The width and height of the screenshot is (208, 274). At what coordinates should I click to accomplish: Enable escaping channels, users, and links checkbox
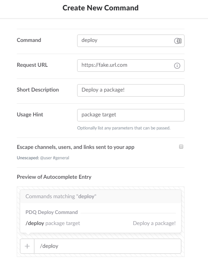(x=181, y=147)
